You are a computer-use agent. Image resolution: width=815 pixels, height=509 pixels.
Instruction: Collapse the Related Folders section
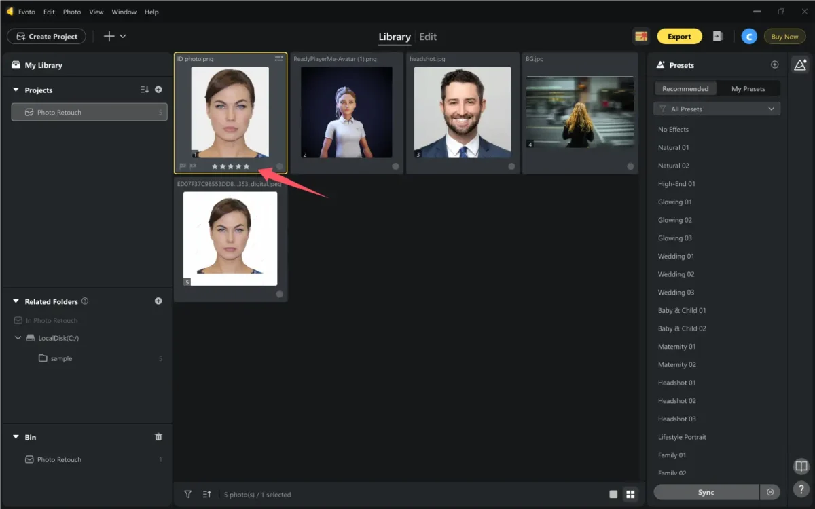16,301
